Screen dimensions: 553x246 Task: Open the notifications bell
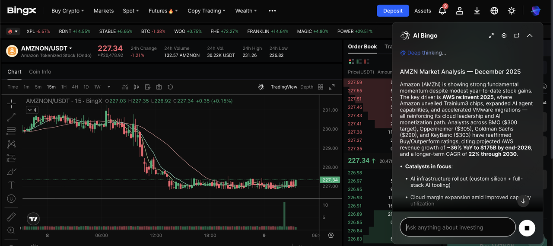point(442,11)
